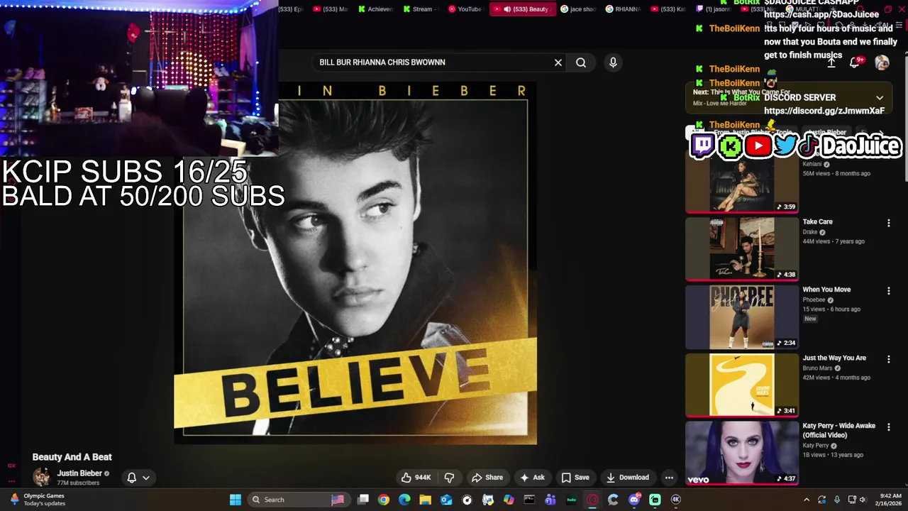This screenshot has width=908, height=511.
Task: Dislike the Beauty And A Beat video
Action: point(449,478)
